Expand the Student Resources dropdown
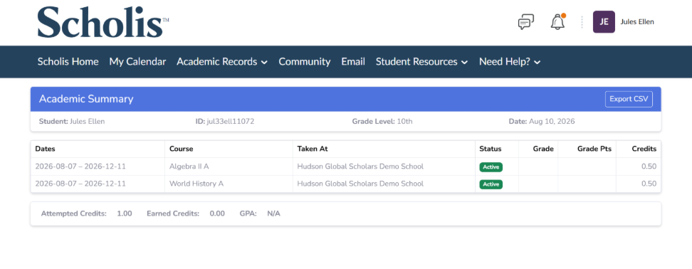 pyautogui.click(x=421, y=62)
